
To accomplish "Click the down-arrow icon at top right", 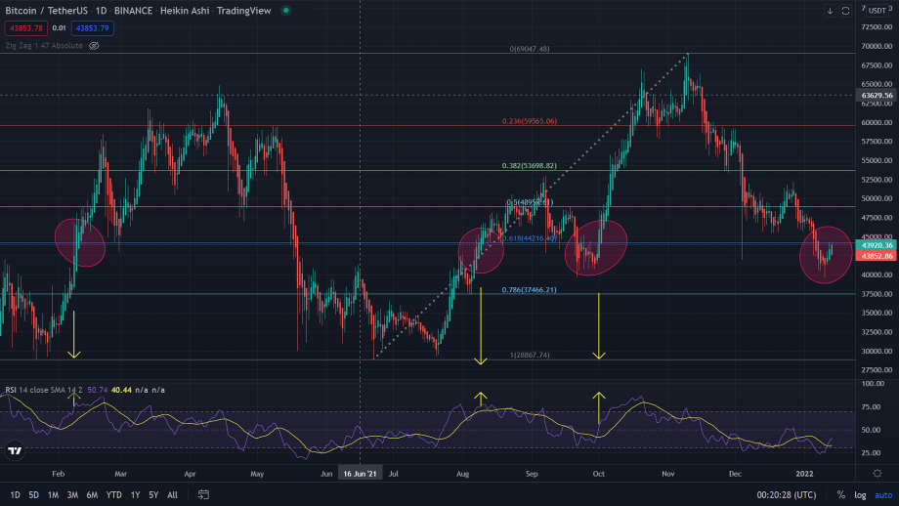I will click(x=831, y=11).
